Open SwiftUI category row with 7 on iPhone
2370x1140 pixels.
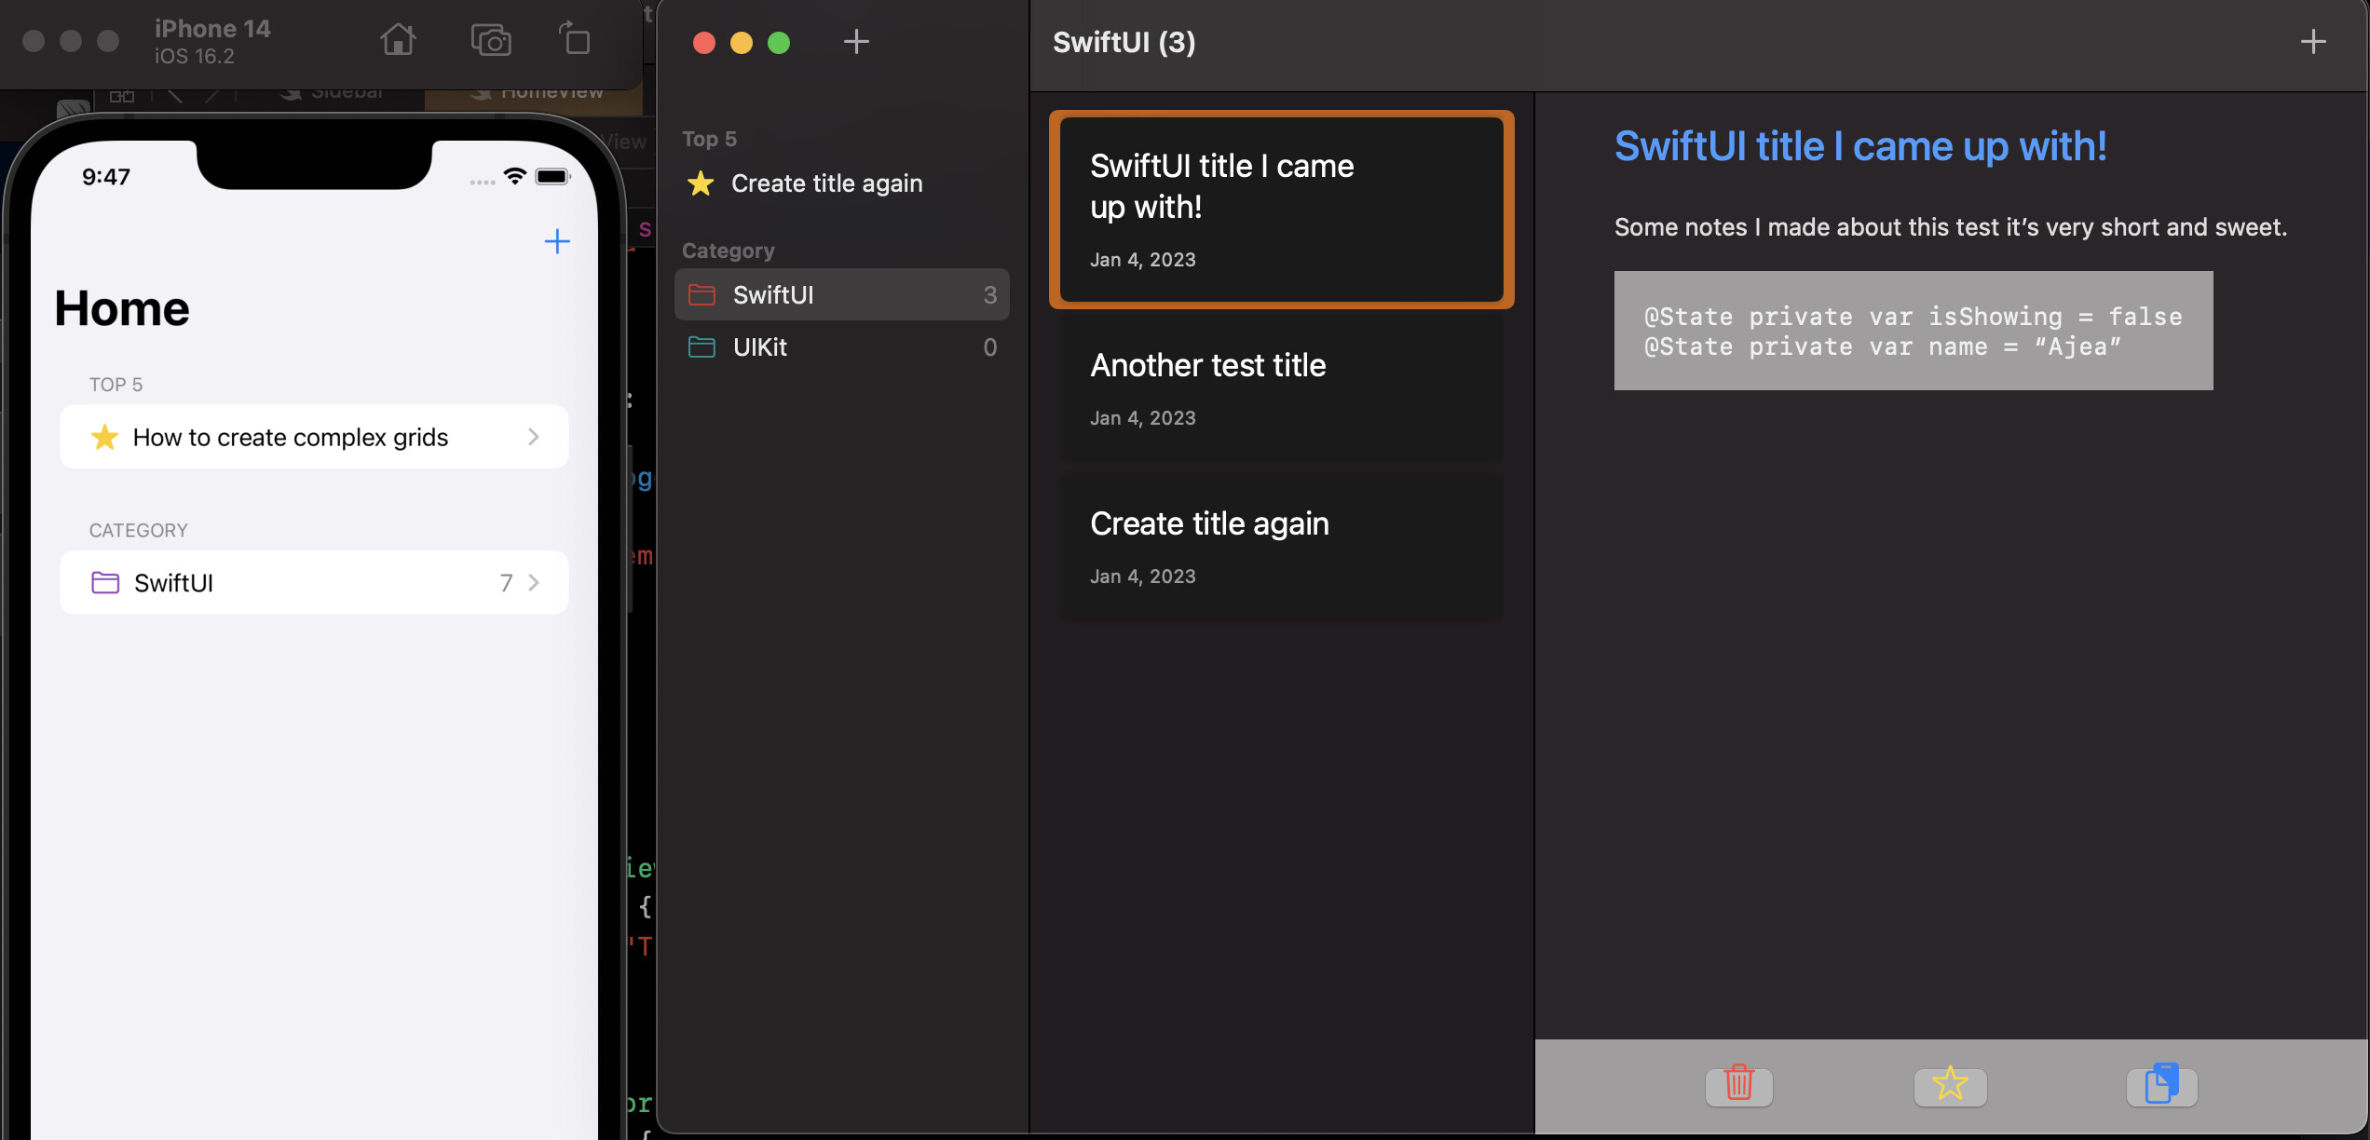[314, 583]
